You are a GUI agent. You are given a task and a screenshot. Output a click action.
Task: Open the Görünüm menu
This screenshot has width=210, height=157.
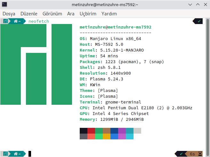[x=52, y=14]
